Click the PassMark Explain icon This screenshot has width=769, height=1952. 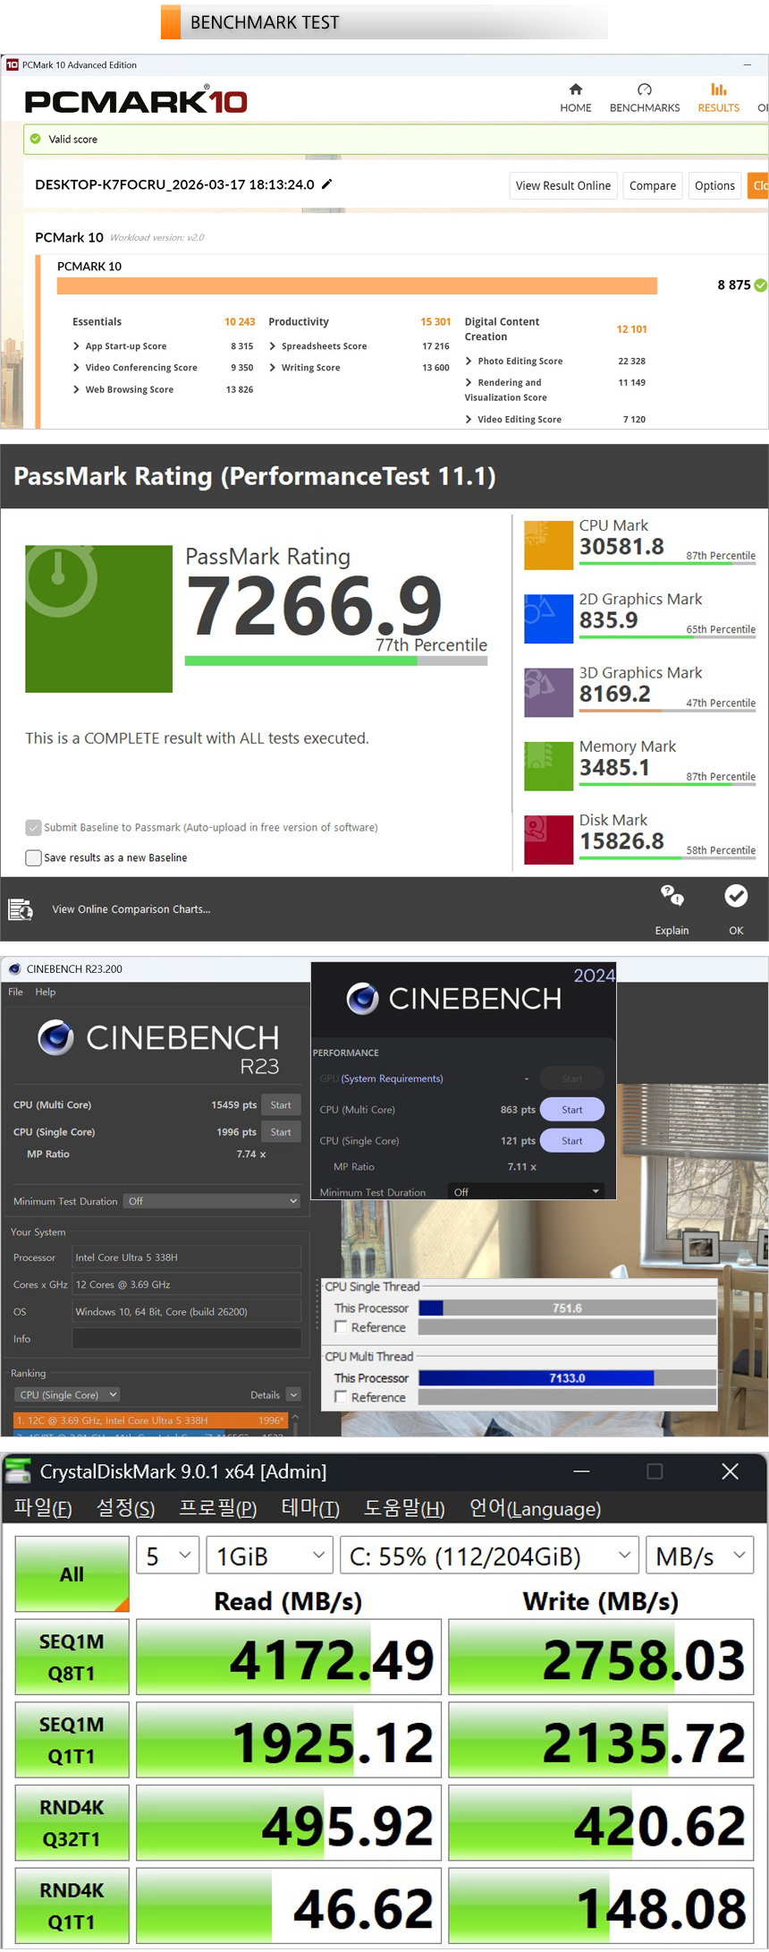click(x=672, y=895)
